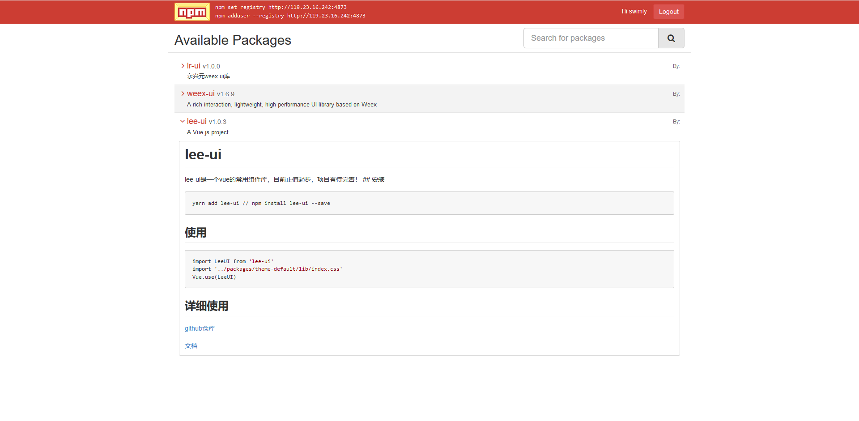
Task: Open the 文档 documentation link
Action: pyautogui.click(x=191, y=346)
